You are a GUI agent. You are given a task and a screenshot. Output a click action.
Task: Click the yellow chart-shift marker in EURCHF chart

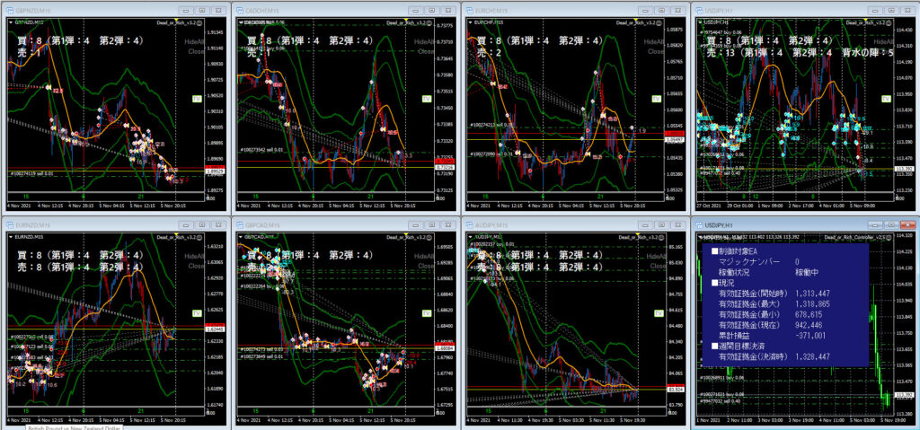tap(635, 21)
